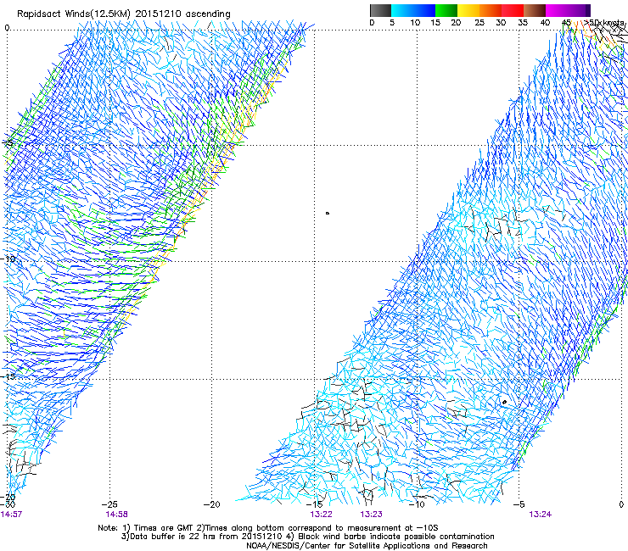Screen dimensions: 628x551
Task: Click the legend tick label 25
Action: [x=479, y=23]
